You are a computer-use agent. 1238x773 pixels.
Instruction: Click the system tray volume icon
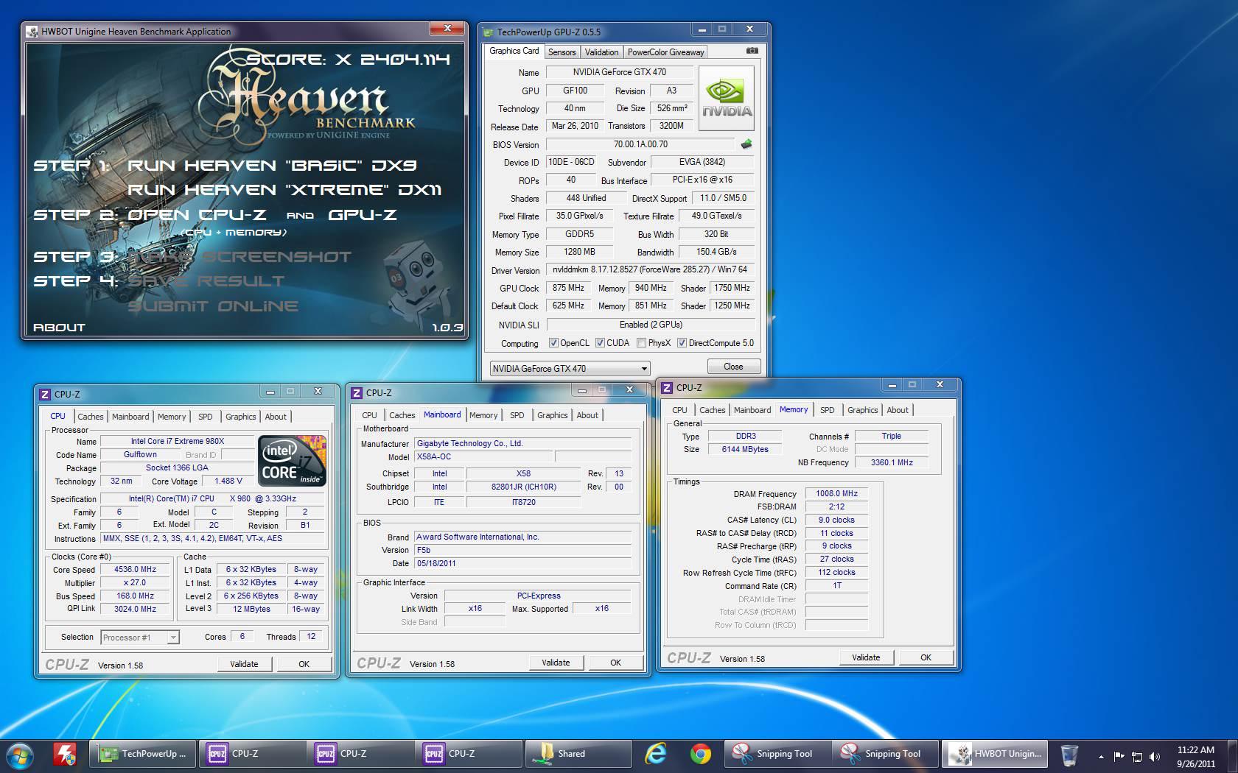pyautogui.click(x=1155, y=756)
